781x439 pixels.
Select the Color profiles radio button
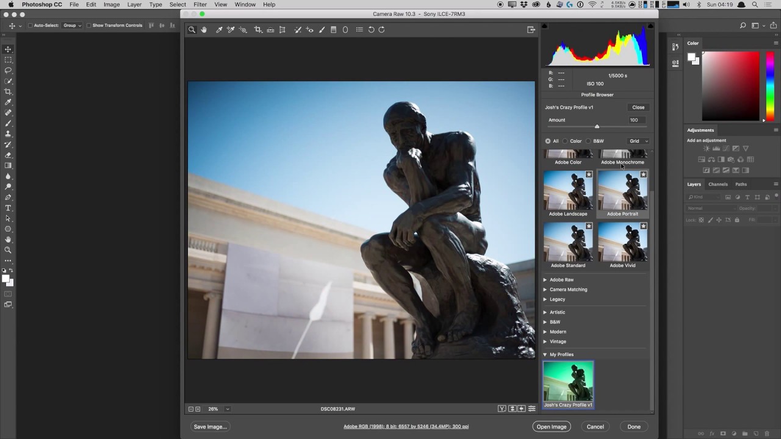coord(565,141)
